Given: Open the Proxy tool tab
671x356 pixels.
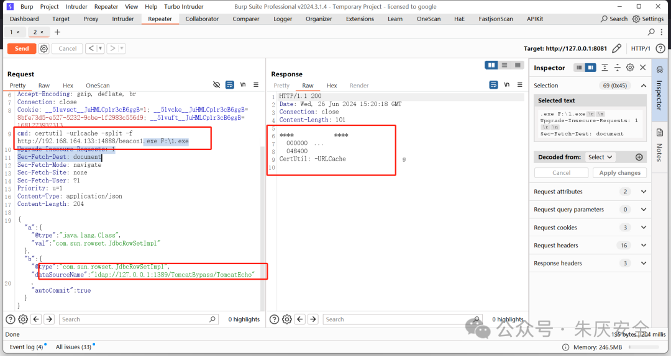Looking at the screenshot, I should click(91, 19).
